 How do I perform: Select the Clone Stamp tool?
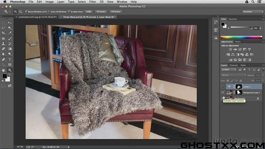point(3,44)
